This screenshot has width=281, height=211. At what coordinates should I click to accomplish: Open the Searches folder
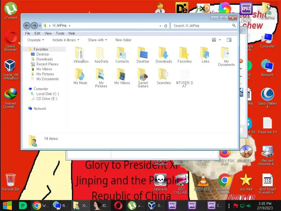click(164, 76)
